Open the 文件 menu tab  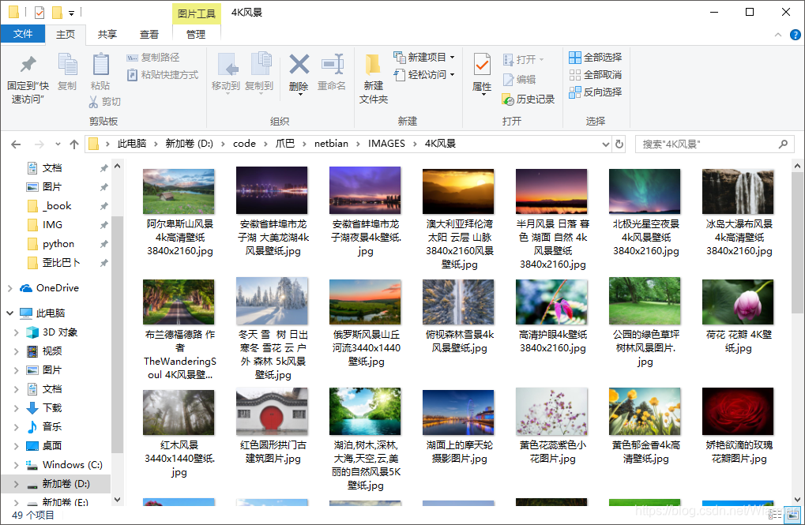[x=23, y=34]
